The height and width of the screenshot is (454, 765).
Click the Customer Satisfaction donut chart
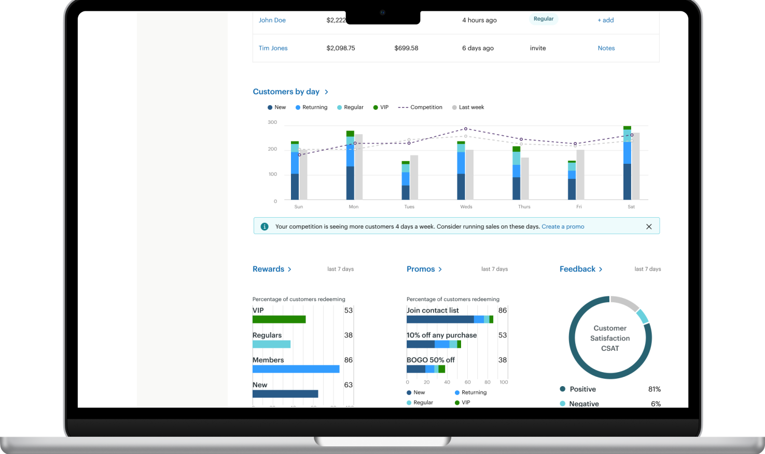coord(610,337)
